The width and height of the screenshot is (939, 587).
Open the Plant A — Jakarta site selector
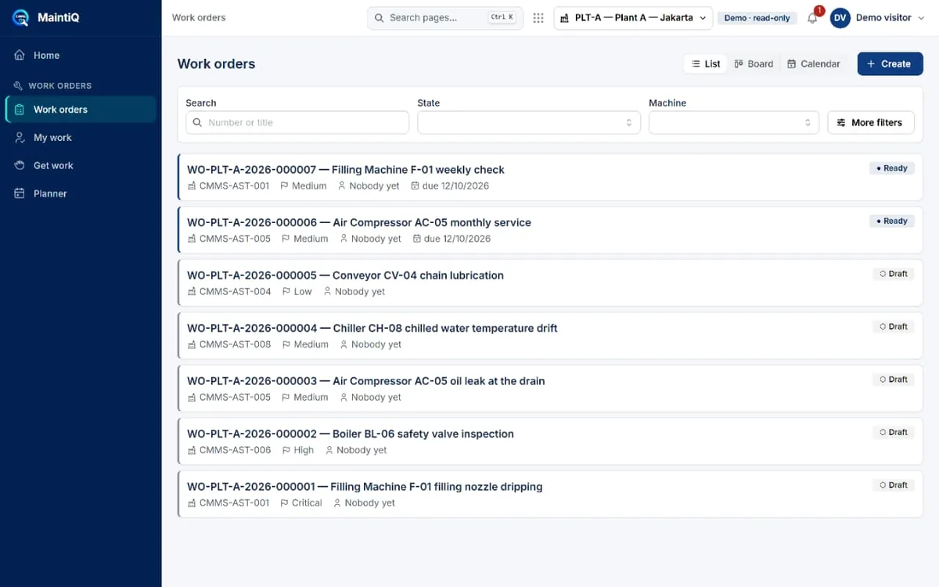[x=633, y=18]
